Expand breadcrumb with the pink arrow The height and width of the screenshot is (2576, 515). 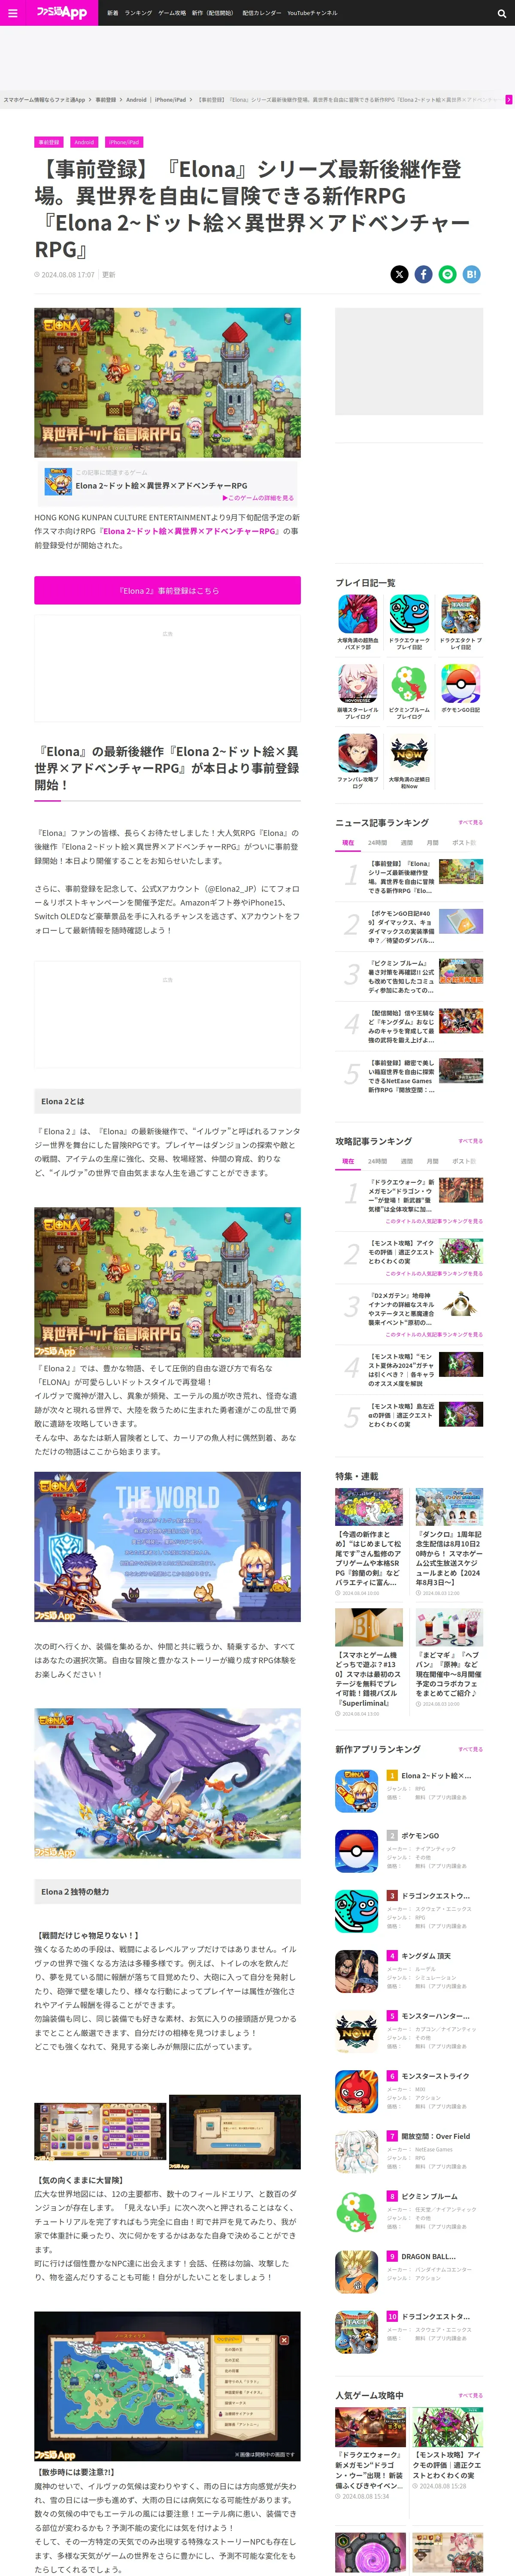[x=509, y=100]
